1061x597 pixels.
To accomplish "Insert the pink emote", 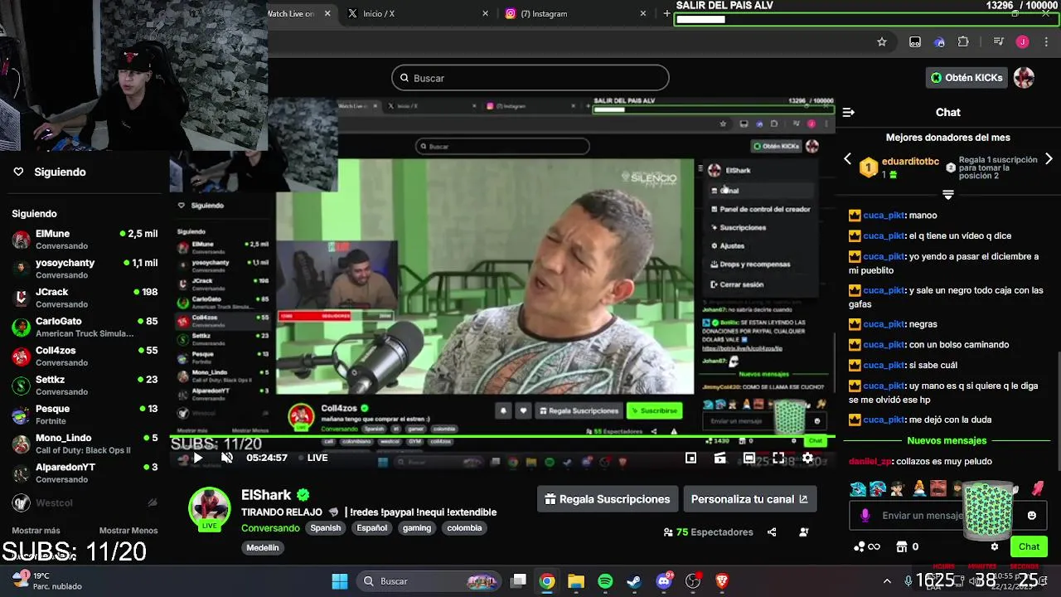I will (1037, 488).
